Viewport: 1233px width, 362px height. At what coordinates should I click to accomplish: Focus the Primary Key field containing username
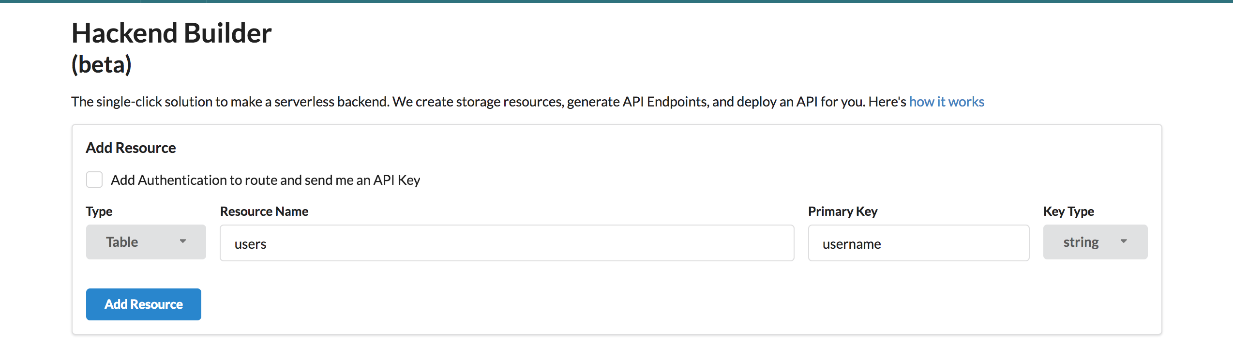pos(918,243)
